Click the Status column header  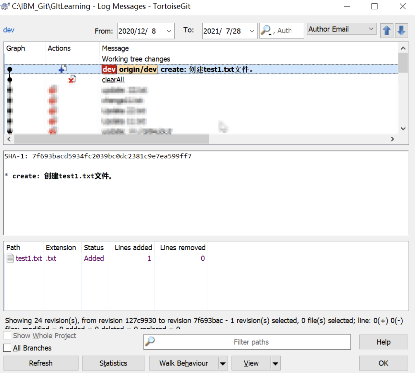coord(94,247)
